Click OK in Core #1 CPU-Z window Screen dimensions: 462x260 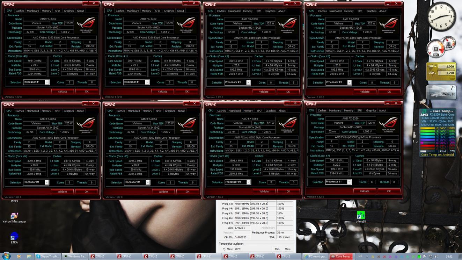[187, 91]
